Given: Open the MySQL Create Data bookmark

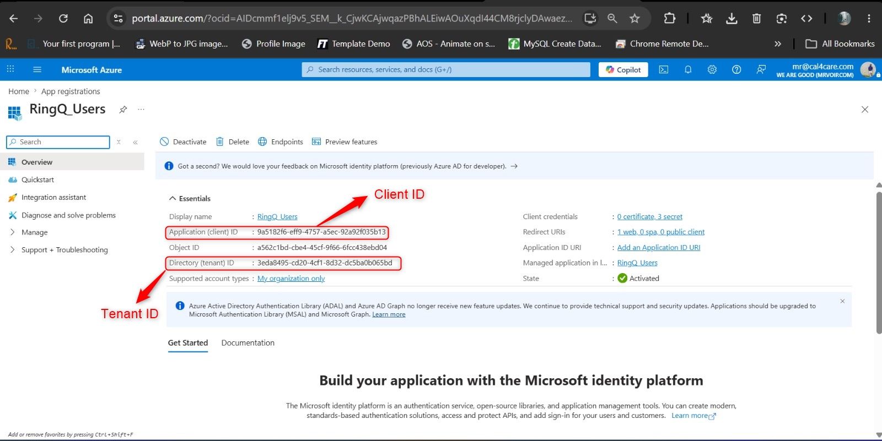Looking at the screenshot, I should (x=555, y=44).
